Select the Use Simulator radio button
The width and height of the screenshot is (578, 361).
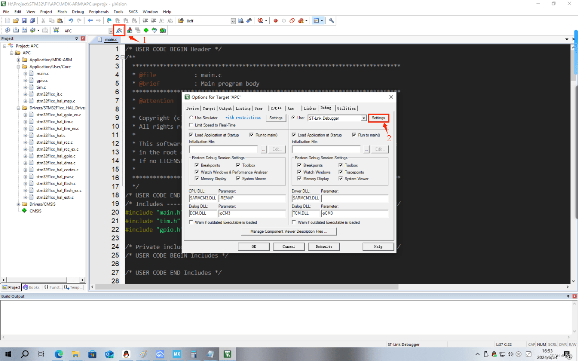[x=191, y=118]
